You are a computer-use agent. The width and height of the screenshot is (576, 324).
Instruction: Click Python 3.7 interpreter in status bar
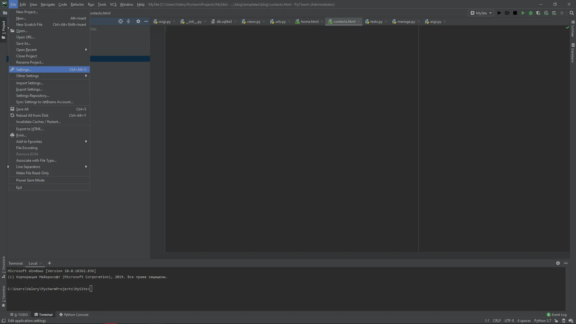[x=542, y=321]
